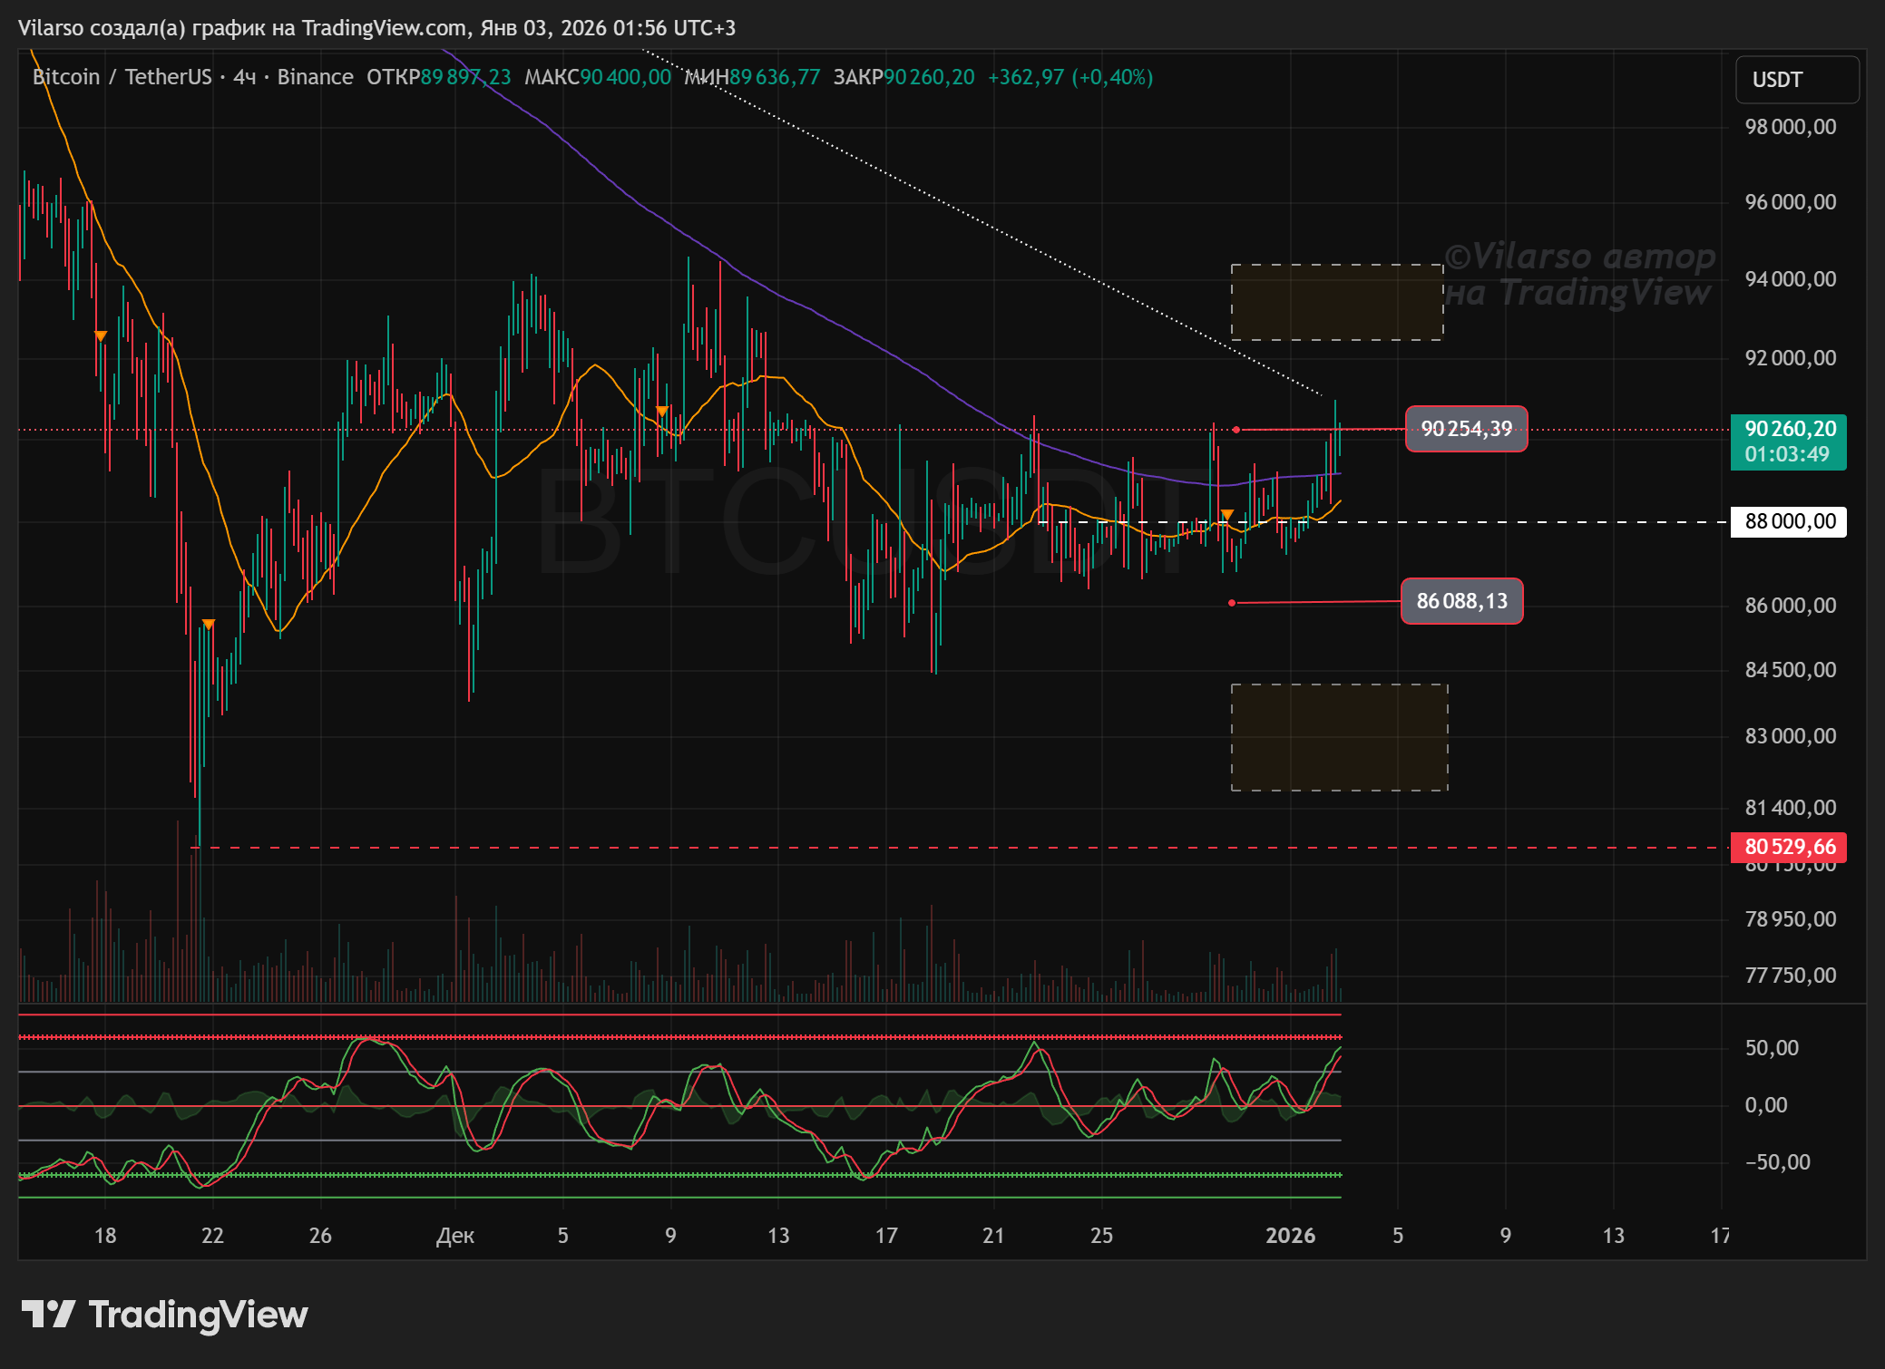Click the 98 000,00 price axis label
The width and height of the screenshot is (1885, 1369).
[x=1791, y=127]
